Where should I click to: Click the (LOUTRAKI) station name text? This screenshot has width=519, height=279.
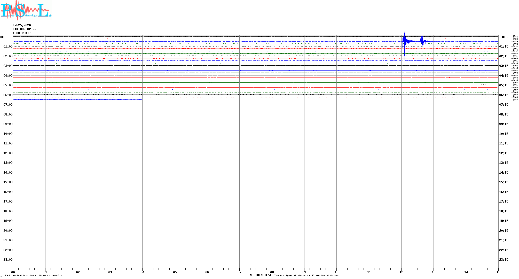click(x=22, y=33)
